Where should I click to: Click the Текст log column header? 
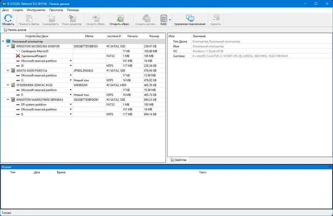pos(203,172)
